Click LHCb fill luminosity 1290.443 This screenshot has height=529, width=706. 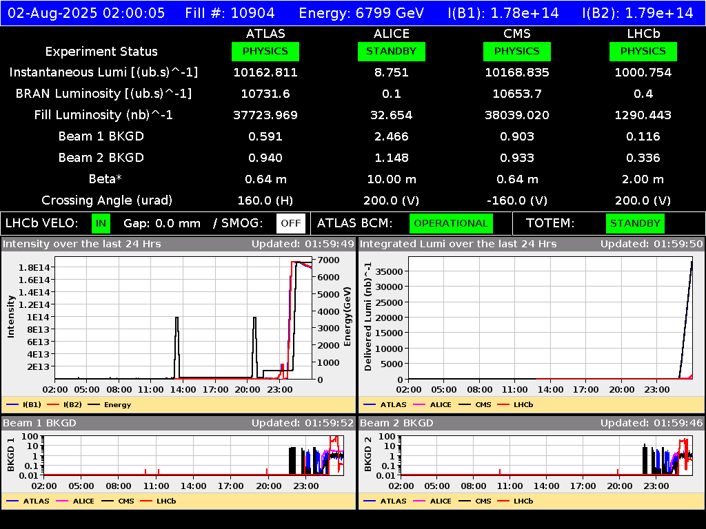643,115
